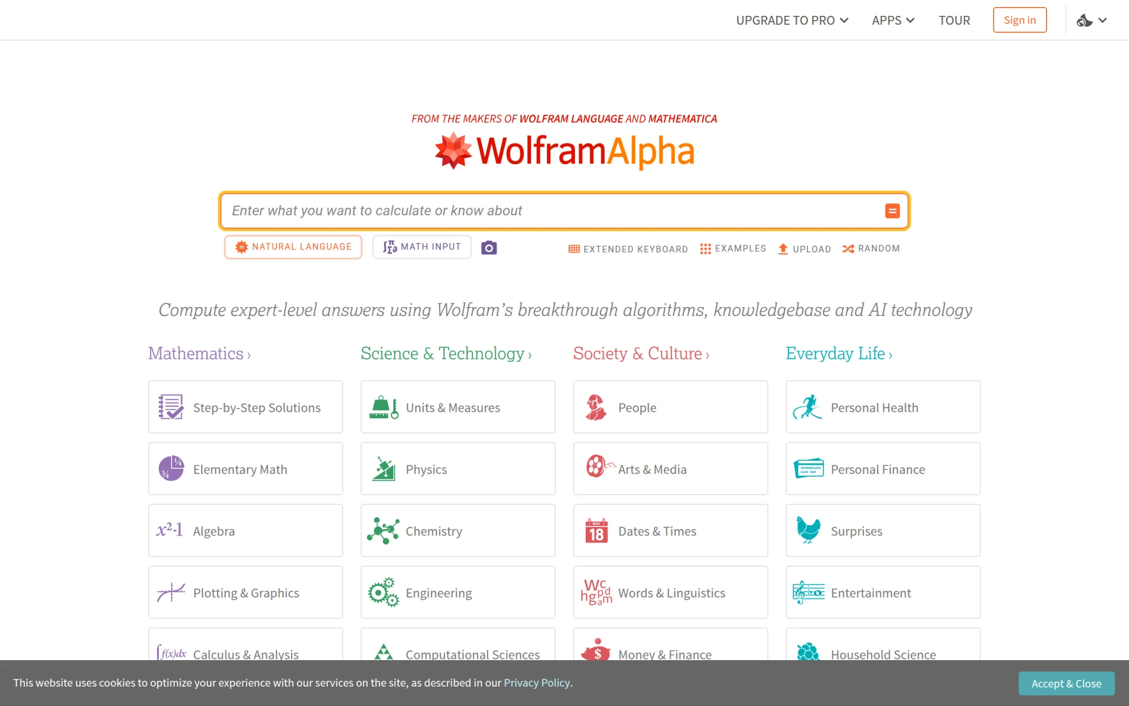Viewport: 1129px width, 706px height.
Task: Select Natural Language input mode
Action: [x=293, y=247]
